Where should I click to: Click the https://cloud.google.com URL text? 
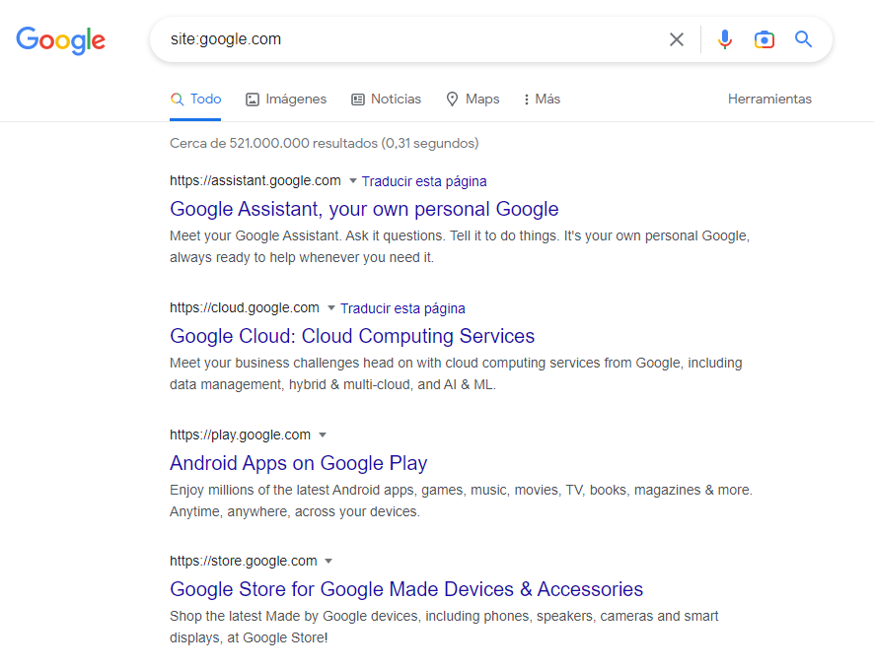[x=245, y=307]
